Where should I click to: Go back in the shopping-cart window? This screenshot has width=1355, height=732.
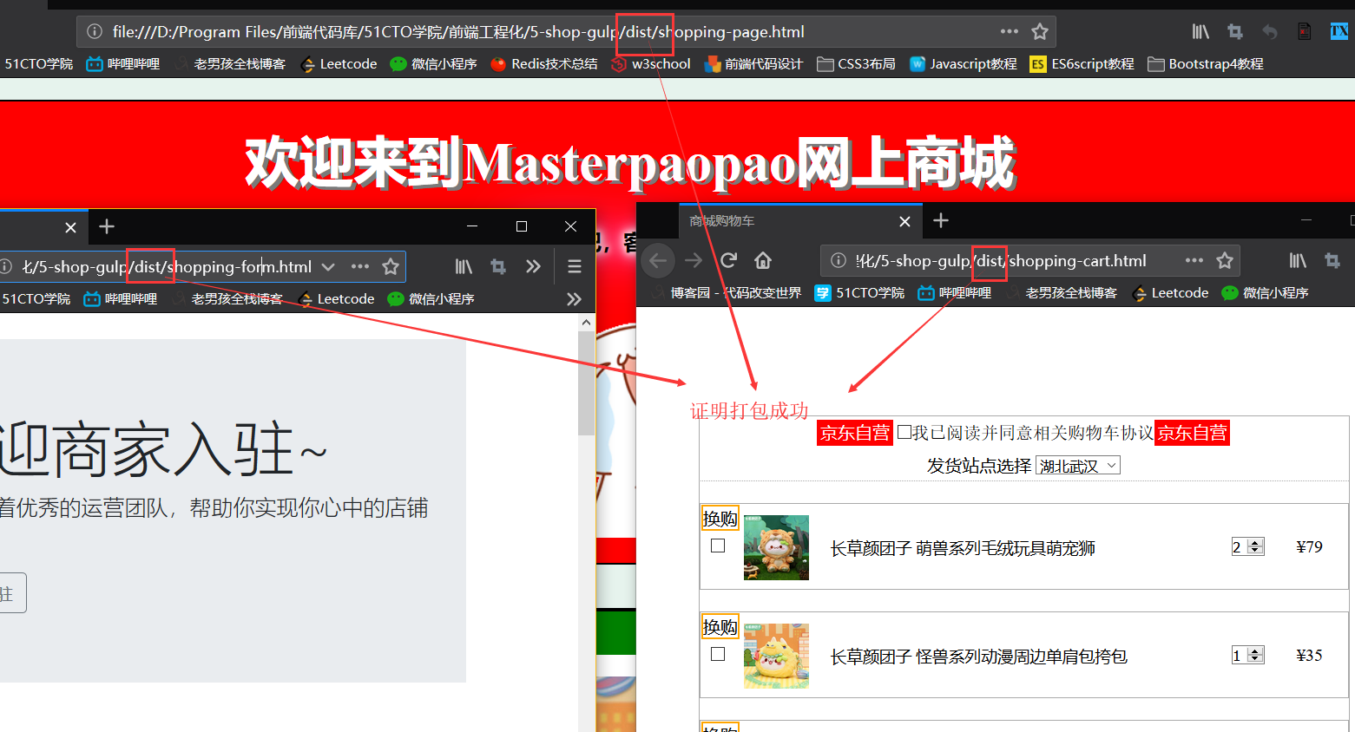658,260
